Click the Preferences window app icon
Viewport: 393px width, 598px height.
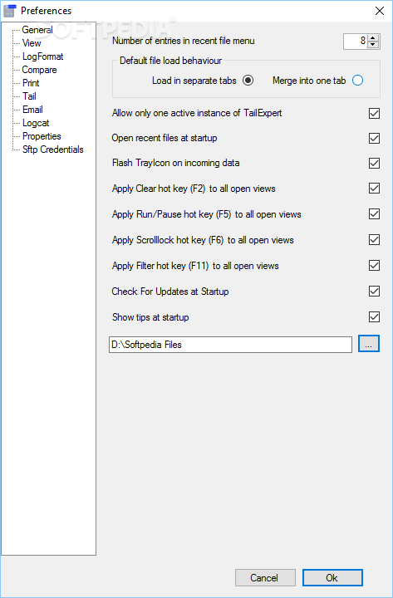(x=9, y=11)
